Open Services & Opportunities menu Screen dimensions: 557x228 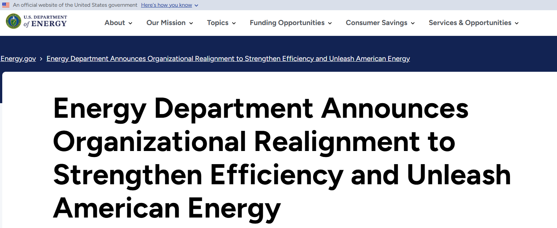pyautogui.click(x=470, y=23)
